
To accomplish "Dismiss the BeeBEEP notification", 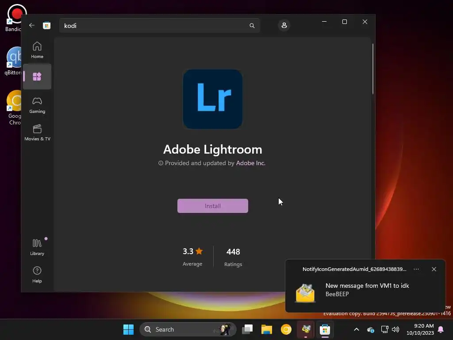I will [434, 269].
